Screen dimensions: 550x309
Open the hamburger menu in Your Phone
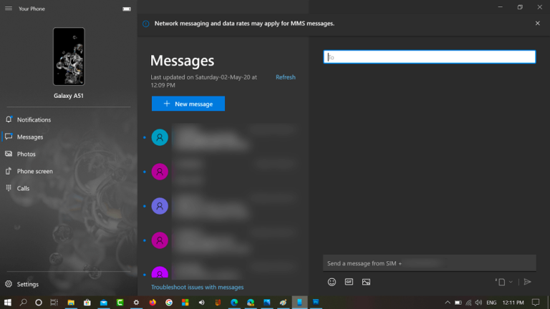click(9, 9)
